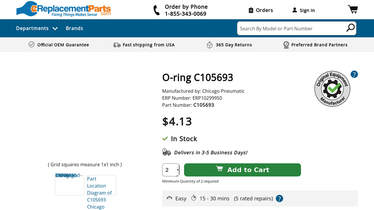Open the shopping cart icon

point(352,9)
